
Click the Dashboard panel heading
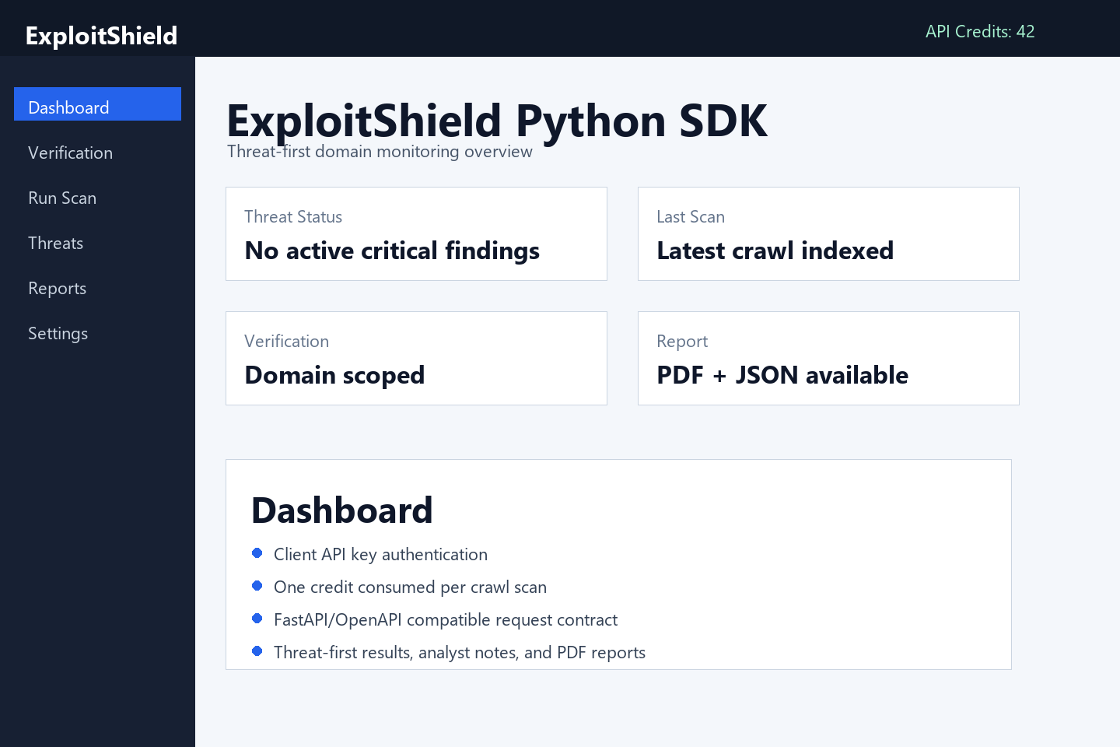[342, 510]
